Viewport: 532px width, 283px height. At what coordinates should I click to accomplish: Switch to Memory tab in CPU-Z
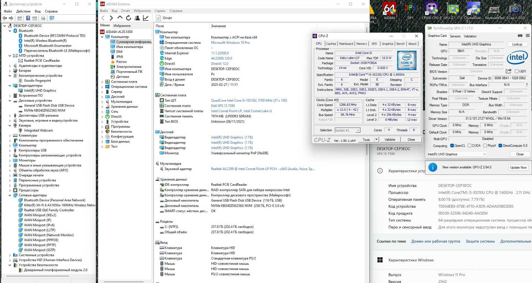[362, 44]
